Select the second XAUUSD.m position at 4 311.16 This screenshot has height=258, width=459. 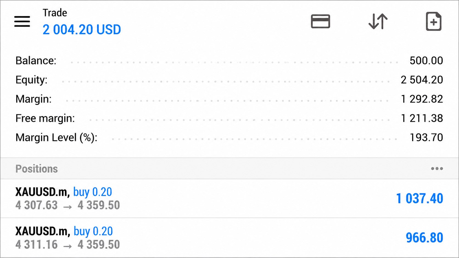tap(229, 238)
